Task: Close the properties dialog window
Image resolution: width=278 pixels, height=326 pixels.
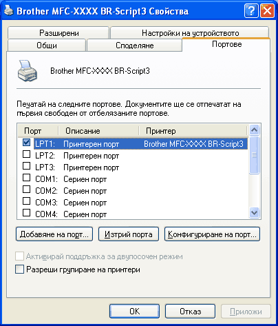Action: point(267,10)
